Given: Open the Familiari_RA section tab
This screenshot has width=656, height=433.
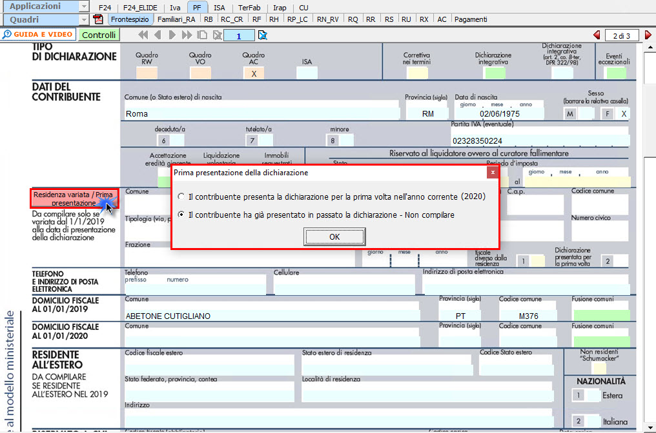Looking at the screenshot, I should 176,19.
